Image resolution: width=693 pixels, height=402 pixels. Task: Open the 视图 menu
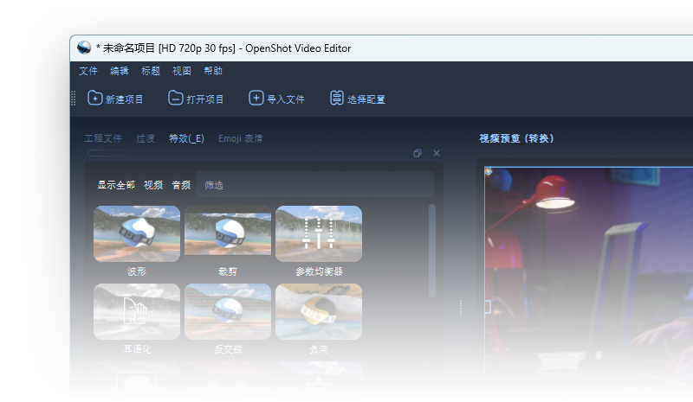pos(182,71)
